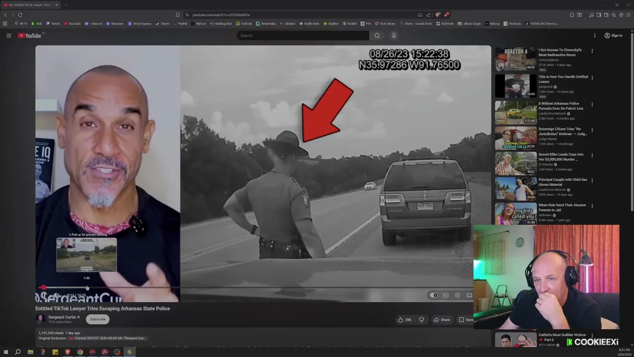Switch to theater mode icon in the player
The height and width of the screenshot is (357, 634).
pos(469,295)
